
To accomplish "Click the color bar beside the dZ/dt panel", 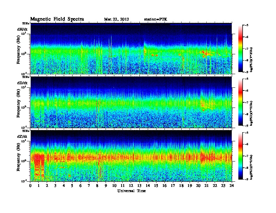I will (240, 156).
